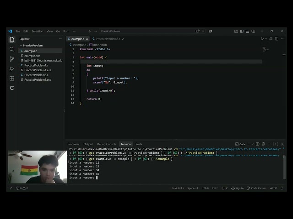Open the Explorer view in activity bar
This screenshot has width=293, height=219.
point(12,40)
